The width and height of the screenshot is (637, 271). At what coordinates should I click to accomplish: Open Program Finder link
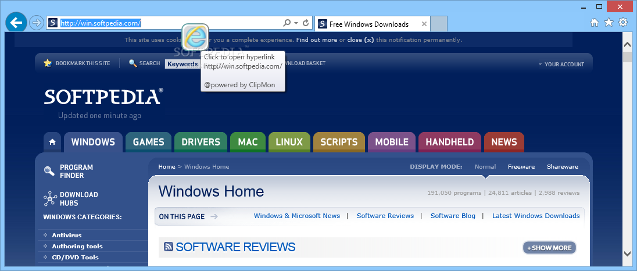tap(76, 172)
